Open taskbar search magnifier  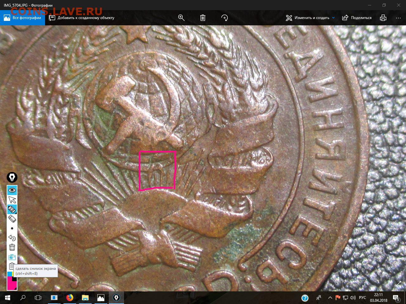[x=23, y=298]
